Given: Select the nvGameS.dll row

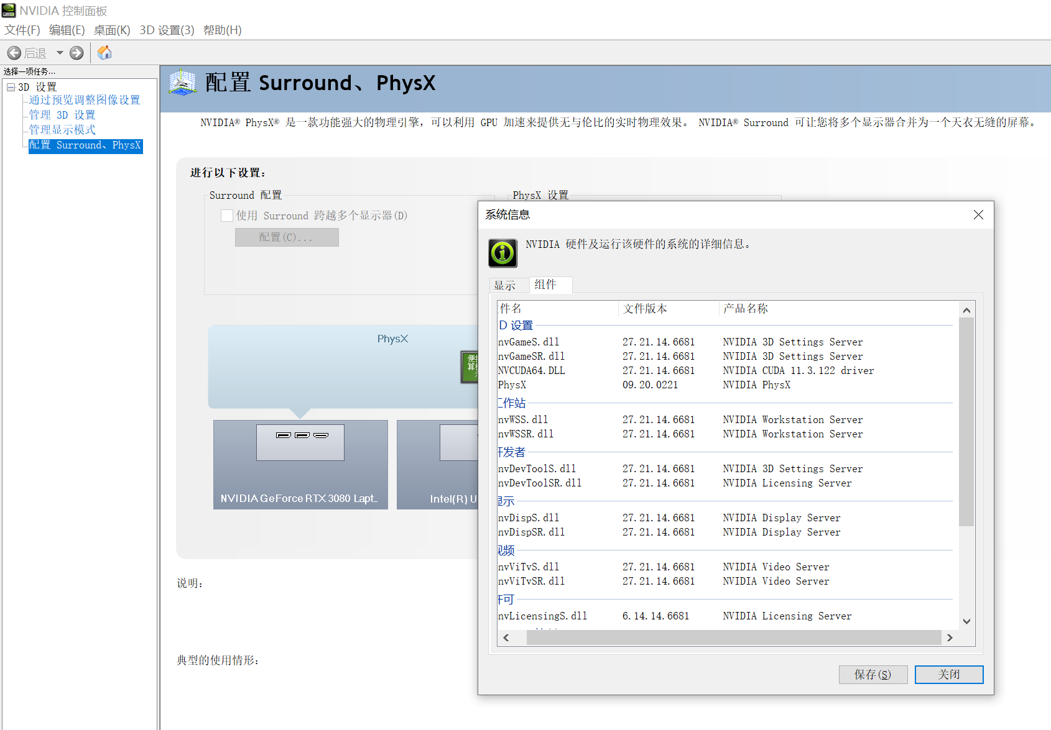Looking at the screenshot, I should [725, 342].
